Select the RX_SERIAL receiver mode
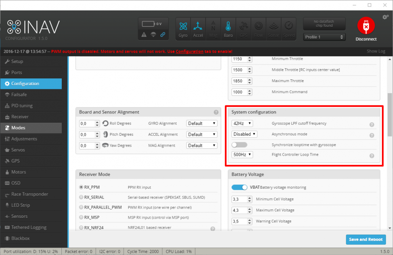The width and height of the screenshot is (393, 255). coord(81,197)
